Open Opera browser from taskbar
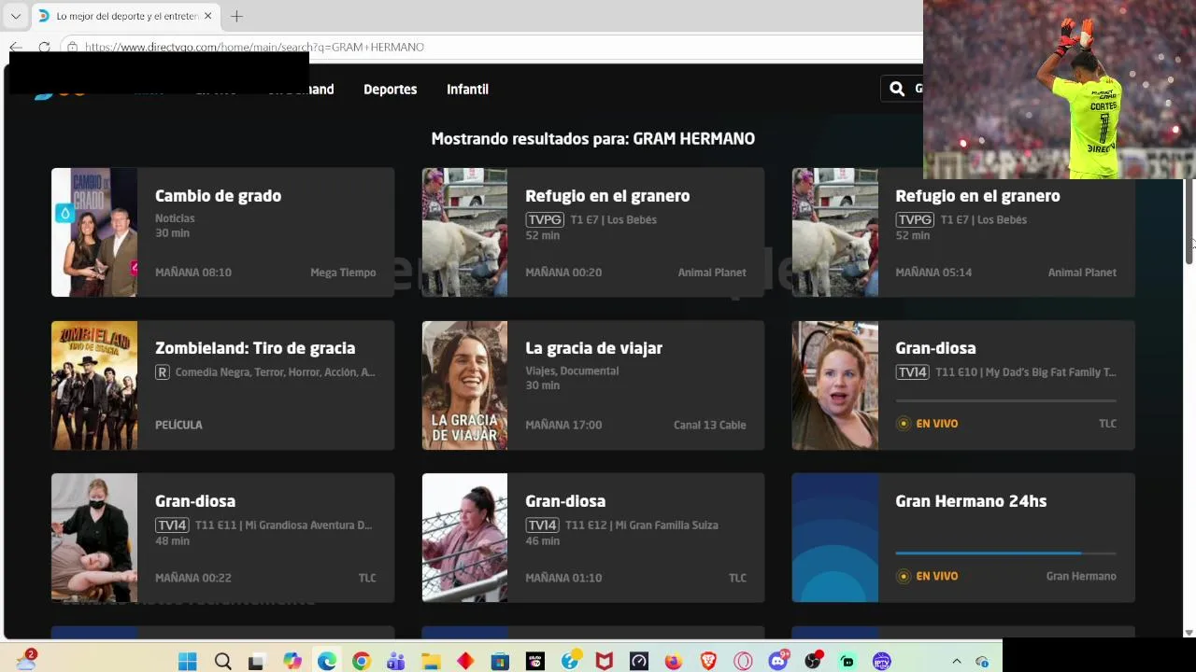This screenshot has height=672, width=1196. click(x=743, y=661)
